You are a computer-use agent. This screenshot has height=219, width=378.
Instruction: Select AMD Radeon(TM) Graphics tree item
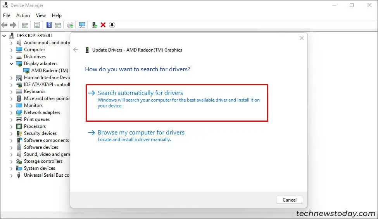coord(50,70)
